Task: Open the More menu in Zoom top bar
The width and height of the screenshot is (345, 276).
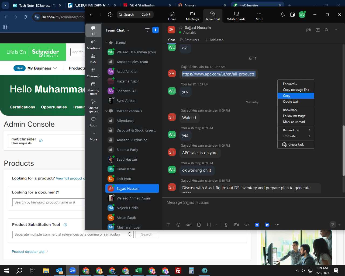Action: point(259,16)
